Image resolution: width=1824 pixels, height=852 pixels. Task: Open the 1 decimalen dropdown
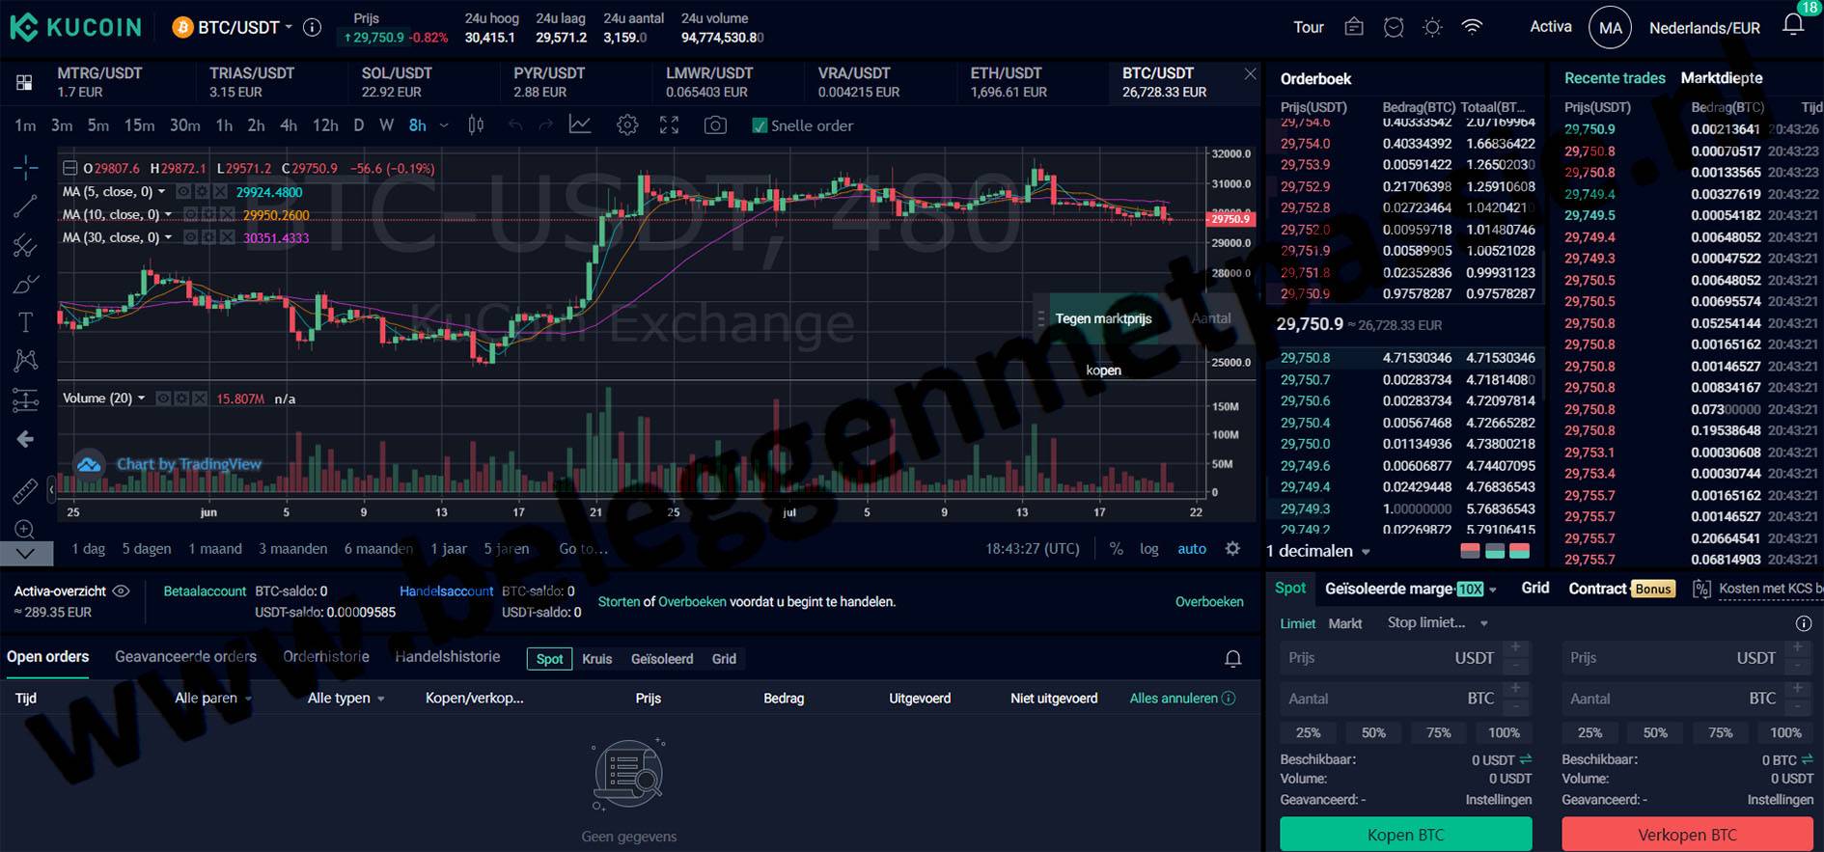click(x=1317, y=551)
